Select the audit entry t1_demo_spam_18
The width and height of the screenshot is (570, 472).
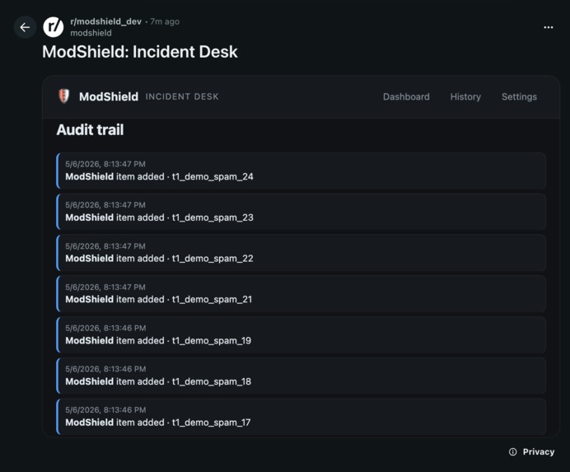coord(301,376)
